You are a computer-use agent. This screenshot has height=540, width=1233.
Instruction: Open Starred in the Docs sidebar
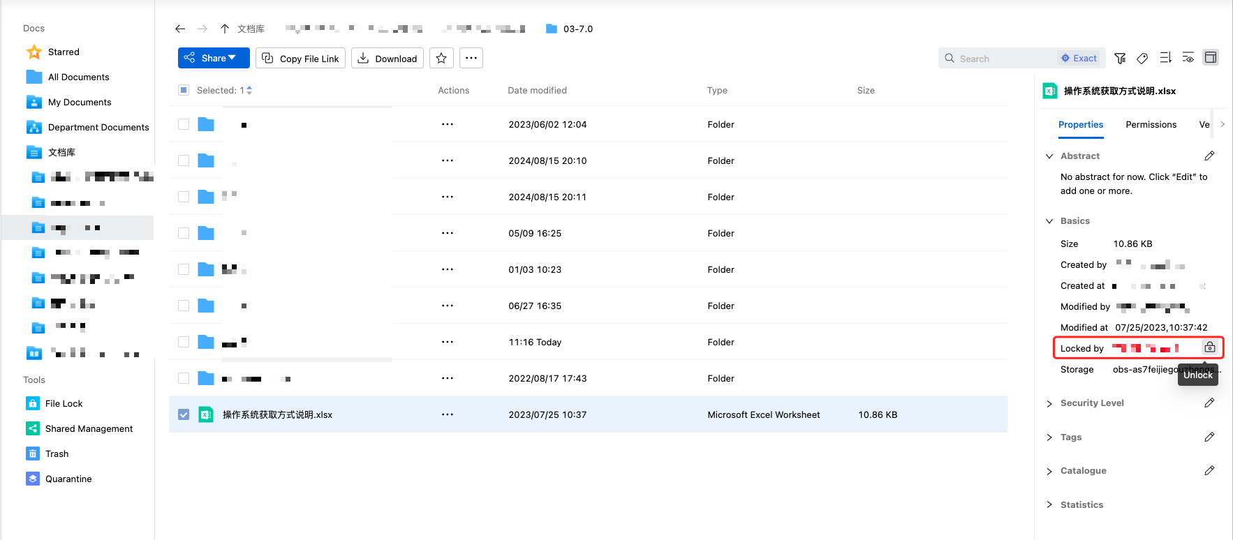click(x=63, y=52)
